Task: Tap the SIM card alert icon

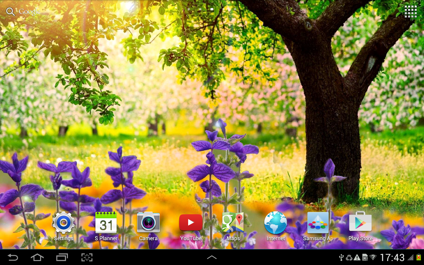Action: [x=364, y=257]
